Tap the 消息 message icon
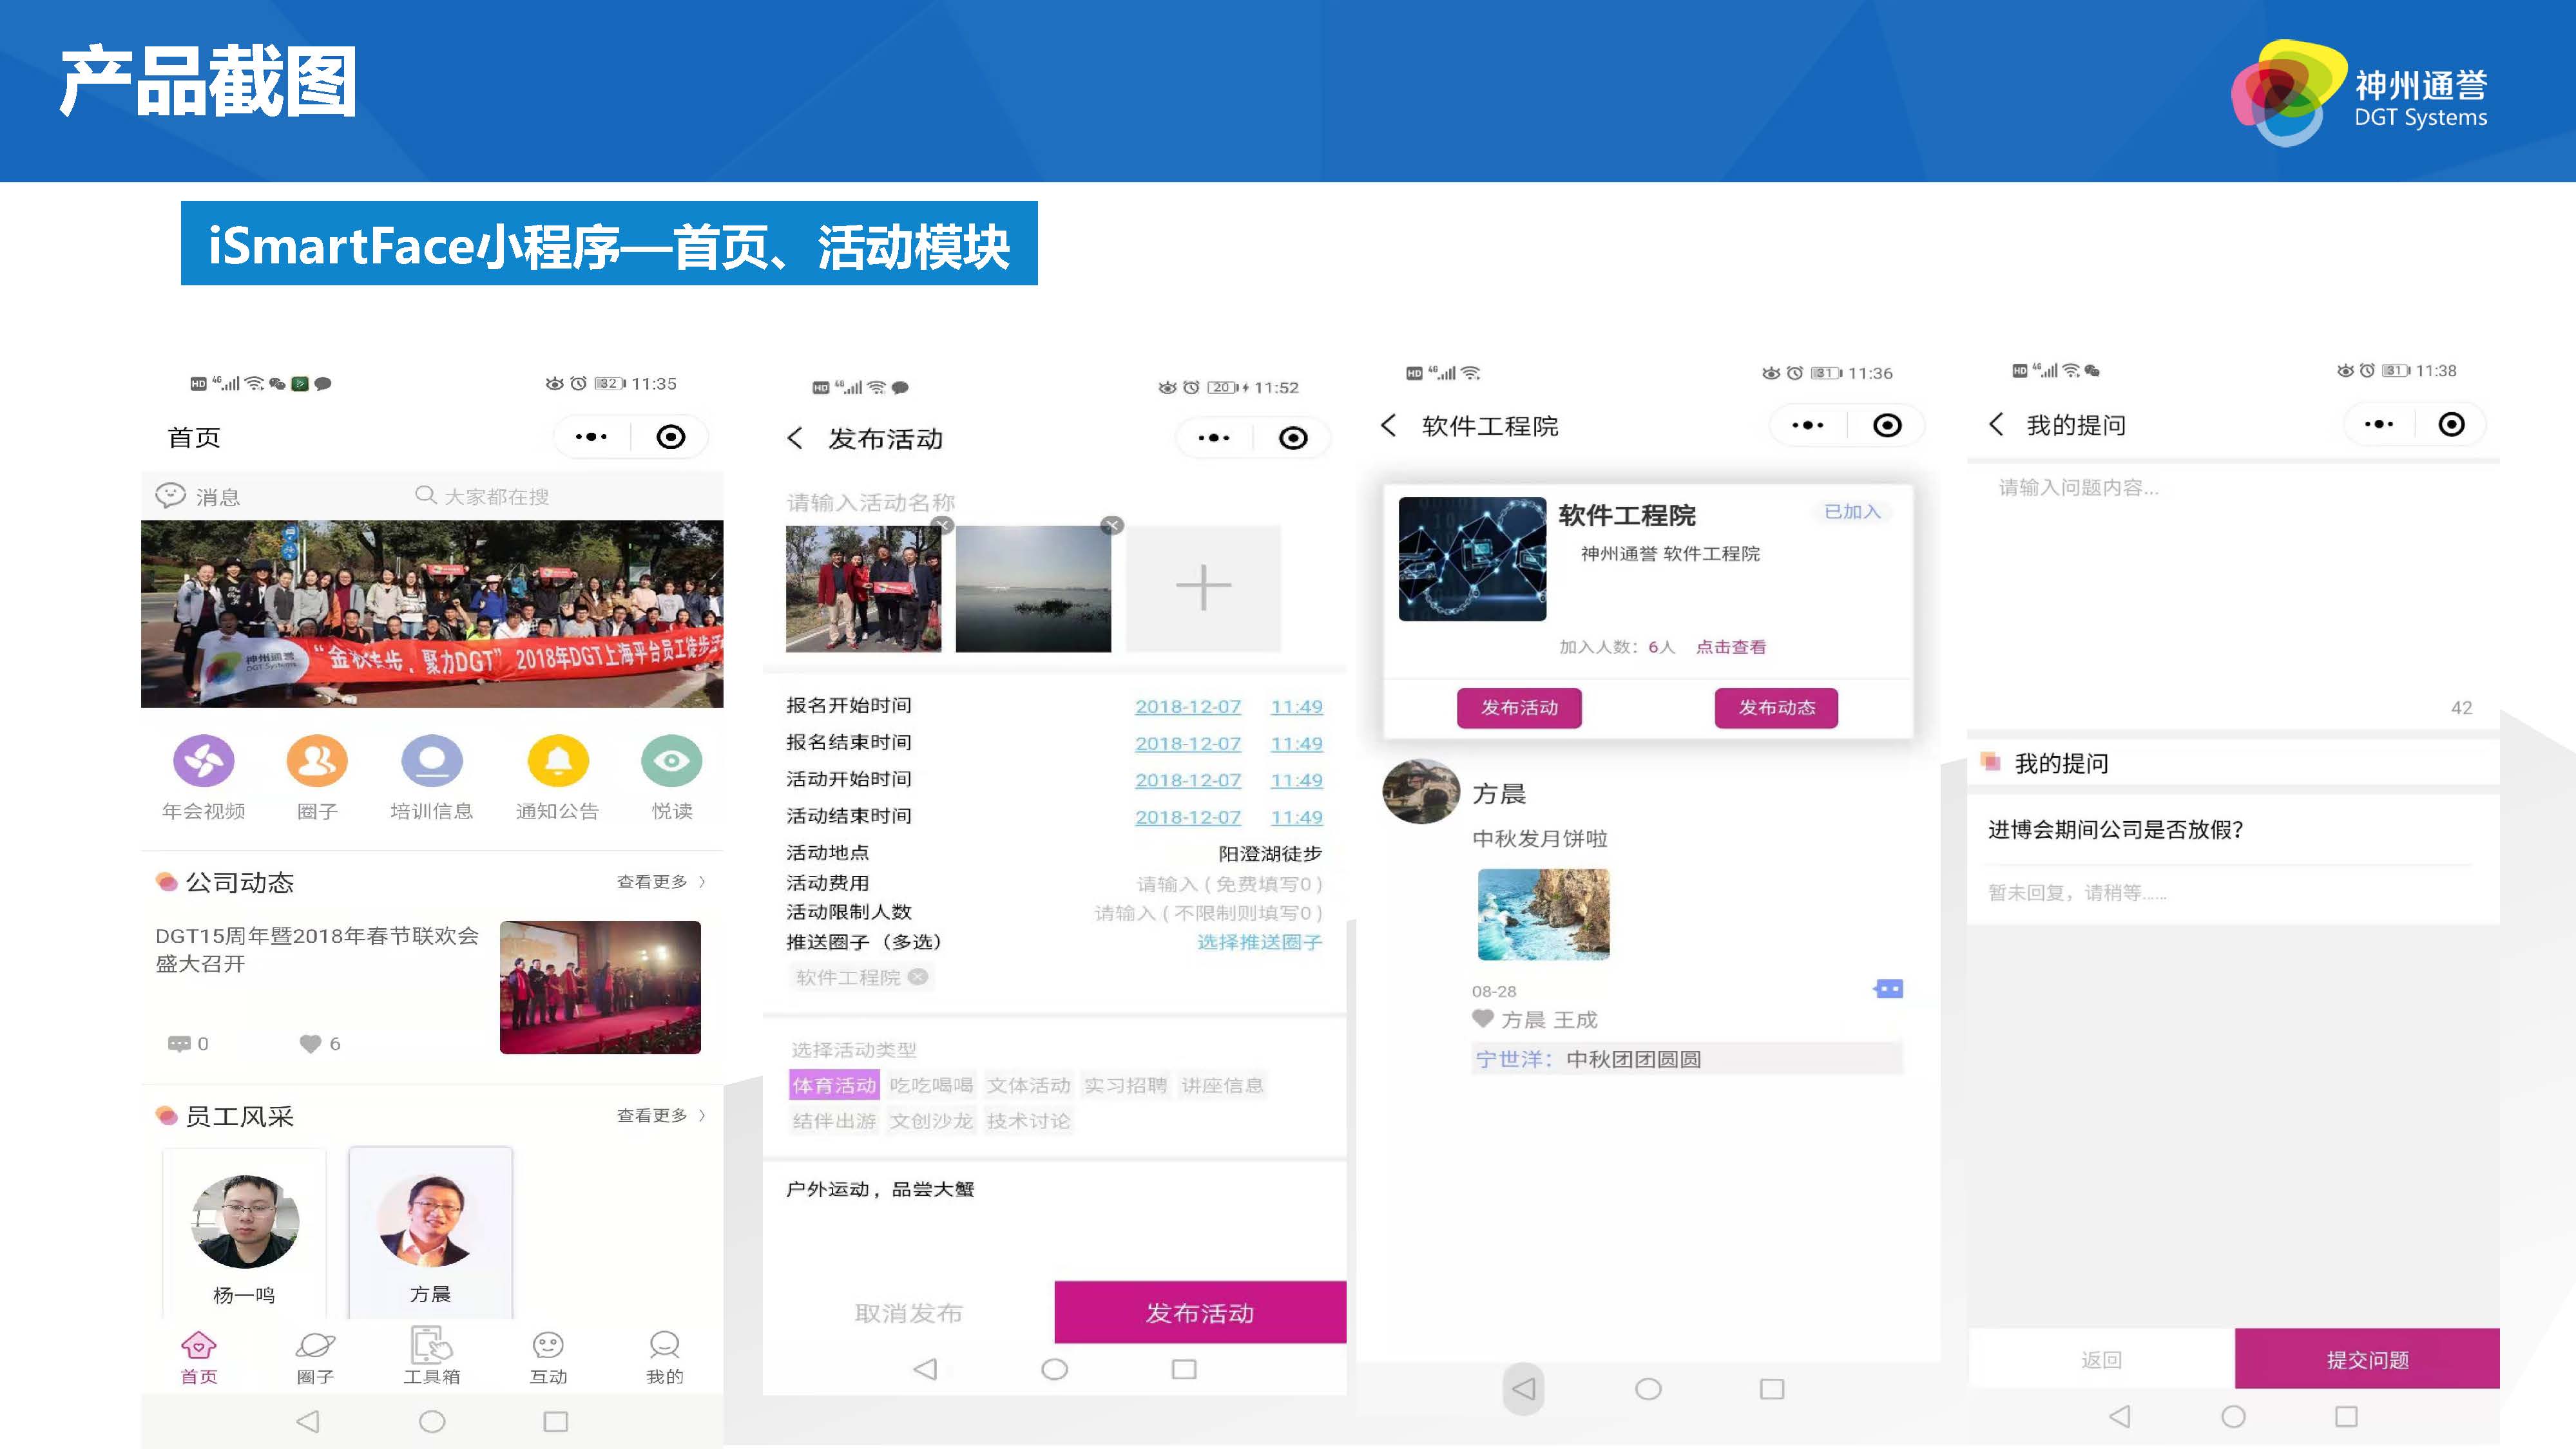Image resolution: width=2576 pixels, height=1449 pixels. click(x=171, y=496)
